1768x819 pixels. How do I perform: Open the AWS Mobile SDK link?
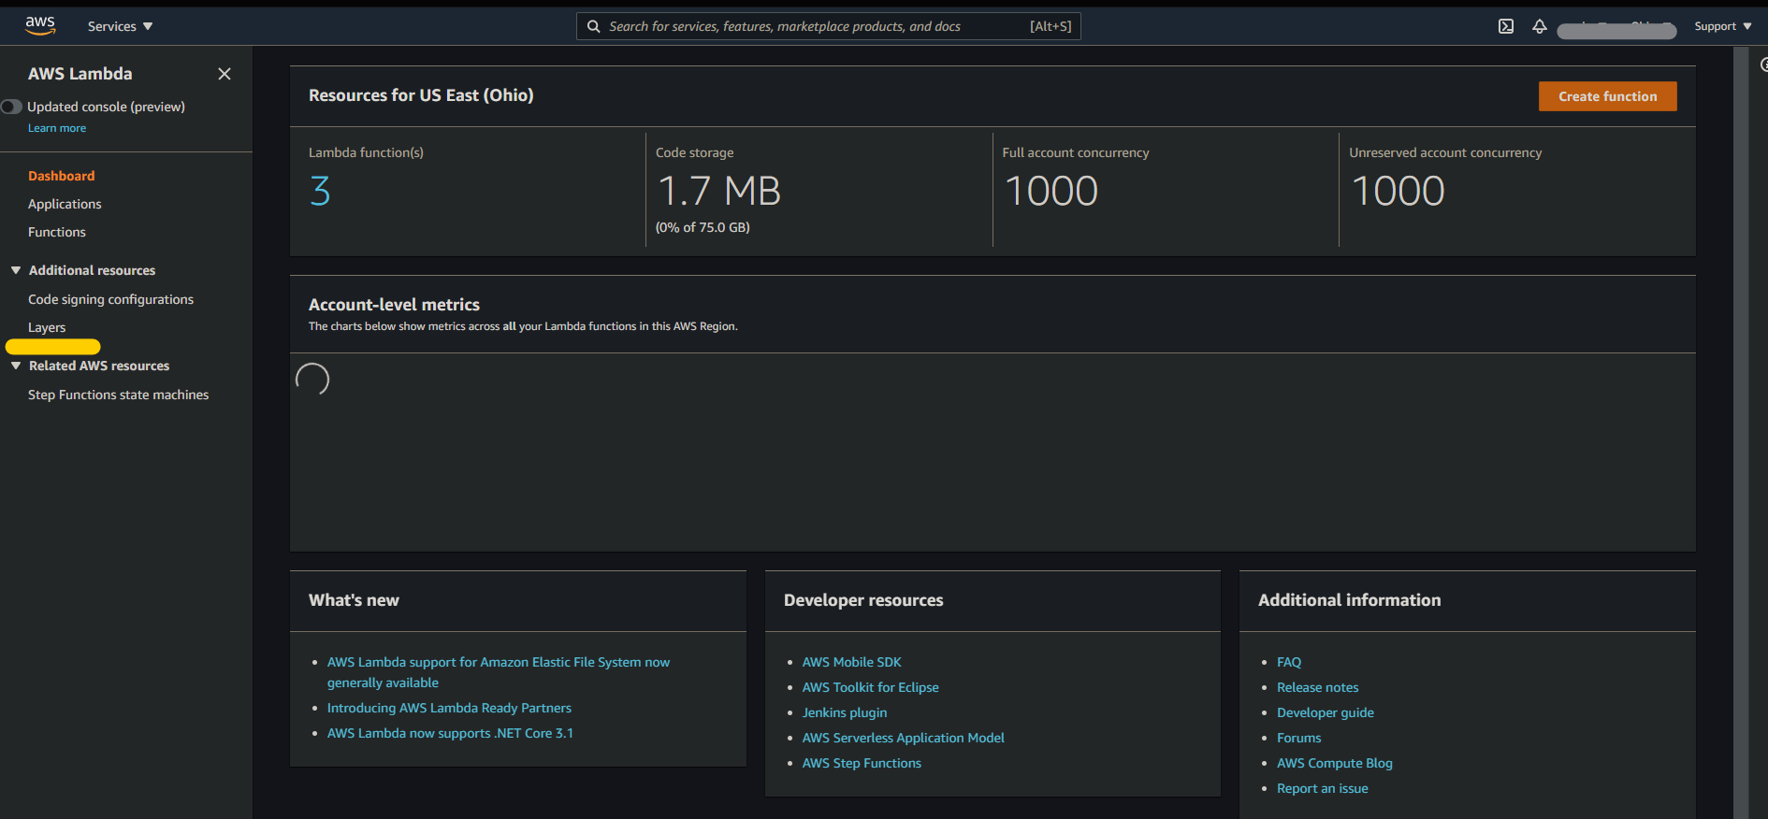pos(852,662)
